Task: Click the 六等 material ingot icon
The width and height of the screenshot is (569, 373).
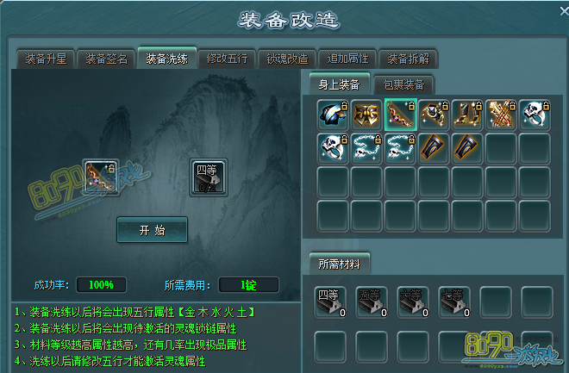Action: click(413, 302)
